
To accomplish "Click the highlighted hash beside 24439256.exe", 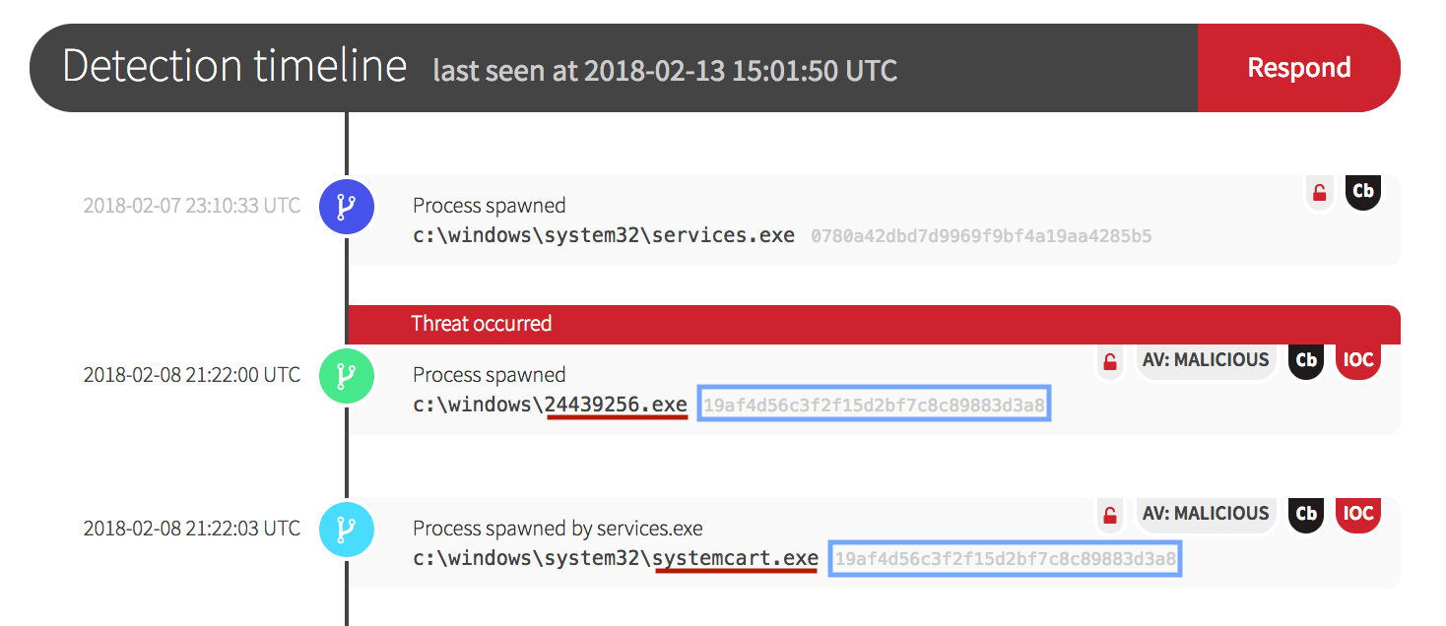I will [874, 405].
